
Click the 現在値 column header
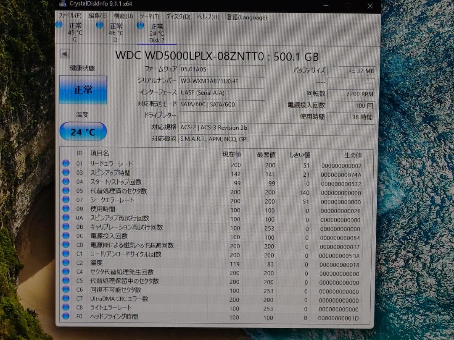pyautogui.click(x=232, y=154)
